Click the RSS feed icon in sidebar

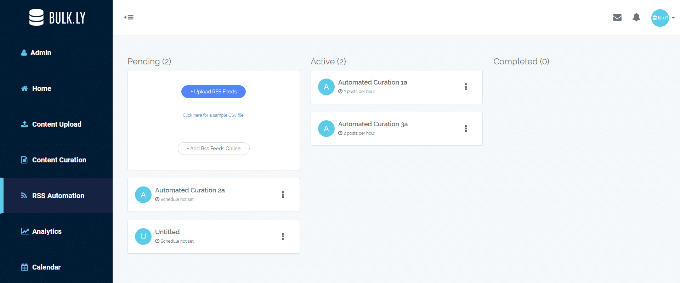click(24, 196)
